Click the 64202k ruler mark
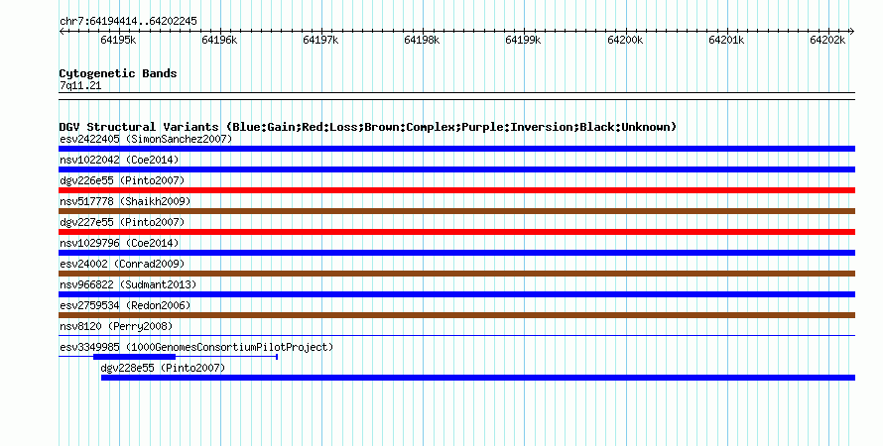This screenshot has width=883, height=446. 827,40
